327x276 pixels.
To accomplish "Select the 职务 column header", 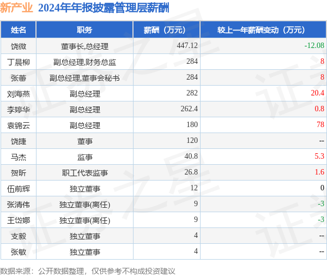I will (84, 30).
